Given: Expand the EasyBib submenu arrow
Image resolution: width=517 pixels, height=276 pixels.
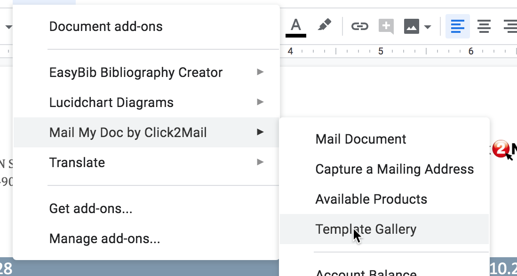Looking at the screenshot, I should tap(261, 72).
